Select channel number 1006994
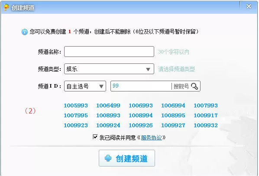 coord(173,105)
